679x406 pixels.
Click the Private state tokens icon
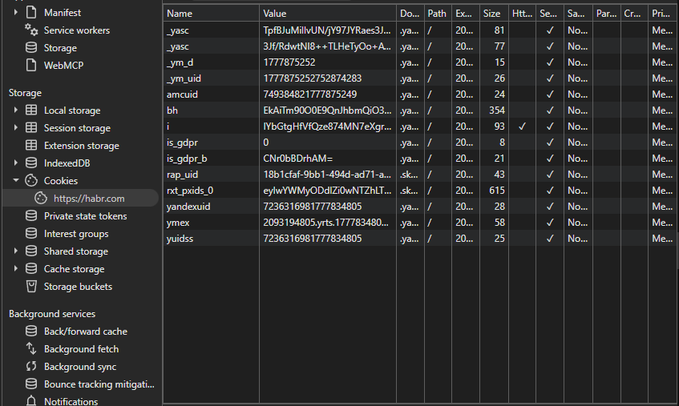coord(31,215)
